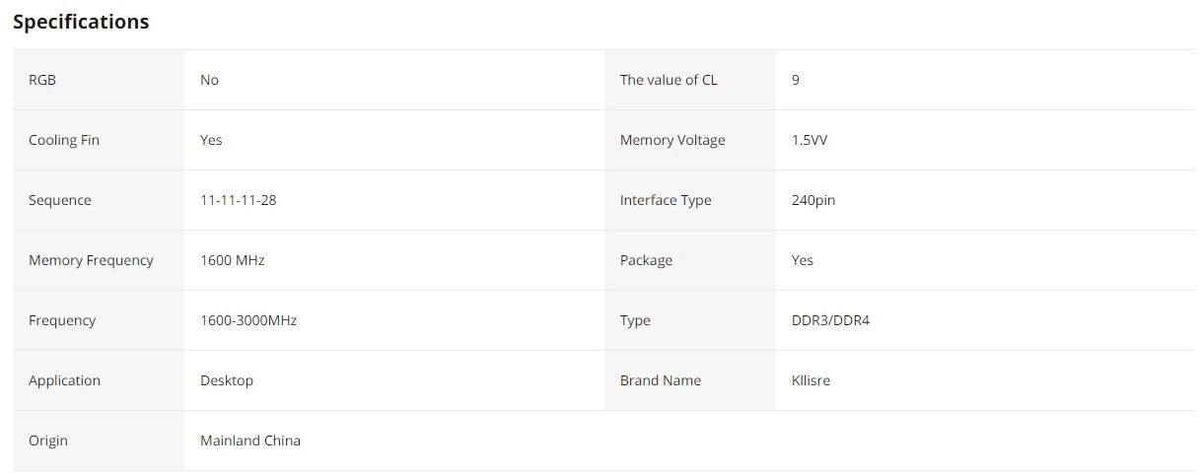Screen dimensions: 1200x475
Task: Select the 1600 MHz value
Action: coord(232,260)
